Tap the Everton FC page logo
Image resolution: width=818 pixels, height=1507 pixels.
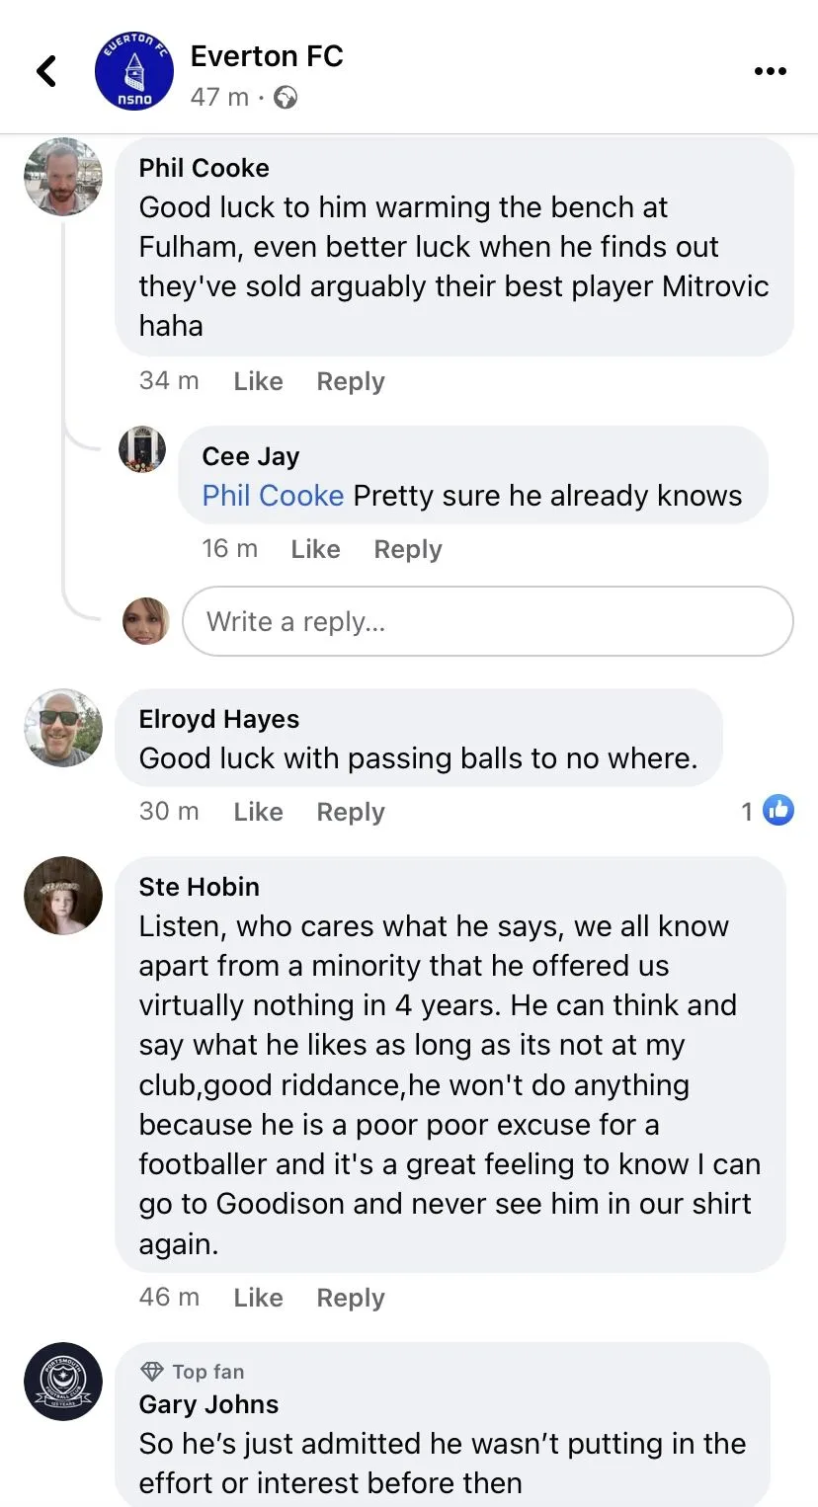tap(134, 71)
